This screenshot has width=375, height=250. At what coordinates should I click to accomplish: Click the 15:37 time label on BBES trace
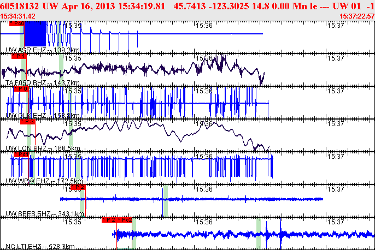coord(336,189)
